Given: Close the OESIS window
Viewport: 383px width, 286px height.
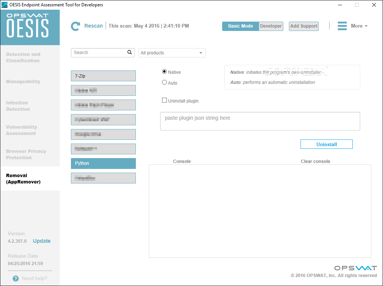Looking at the screenshot, I should 374,5.
